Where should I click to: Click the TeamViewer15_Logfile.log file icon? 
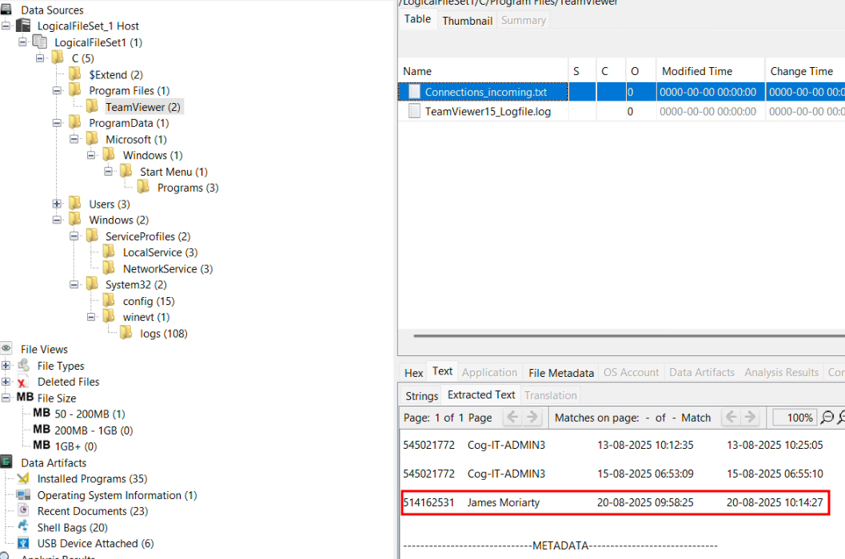(414, 112)
